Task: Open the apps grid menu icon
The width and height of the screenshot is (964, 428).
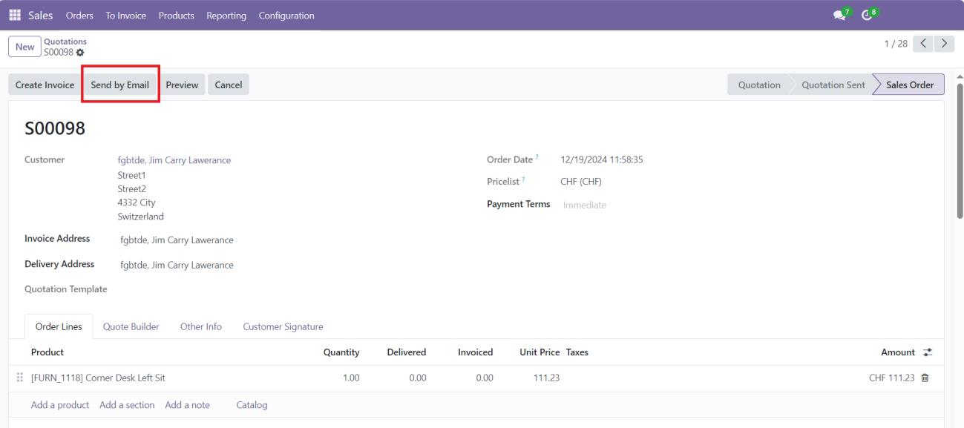Action: pos(15,16)
